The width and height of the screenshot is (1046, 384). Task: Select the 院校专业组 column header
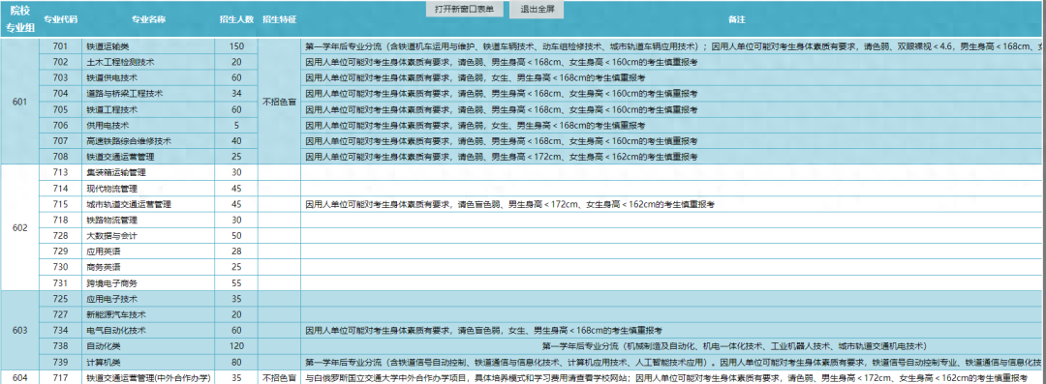[x=20, y=19]
